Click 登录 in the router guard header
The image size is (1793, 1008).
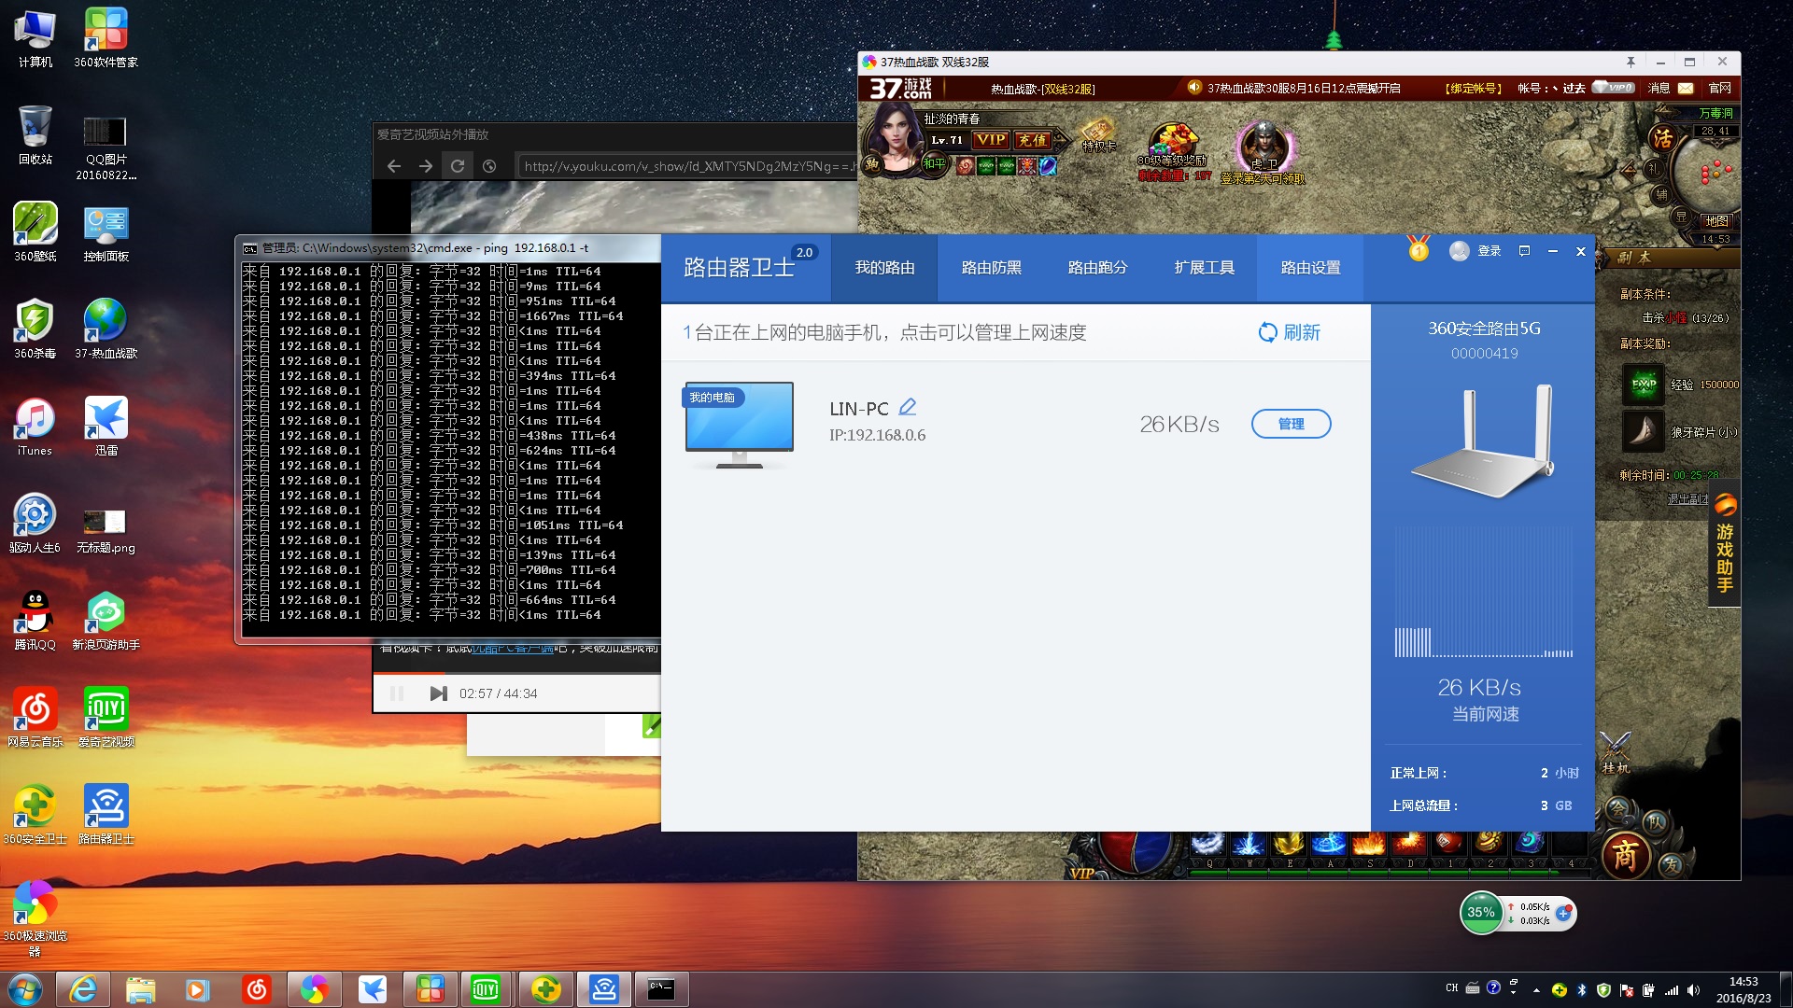coord(1489,251)
